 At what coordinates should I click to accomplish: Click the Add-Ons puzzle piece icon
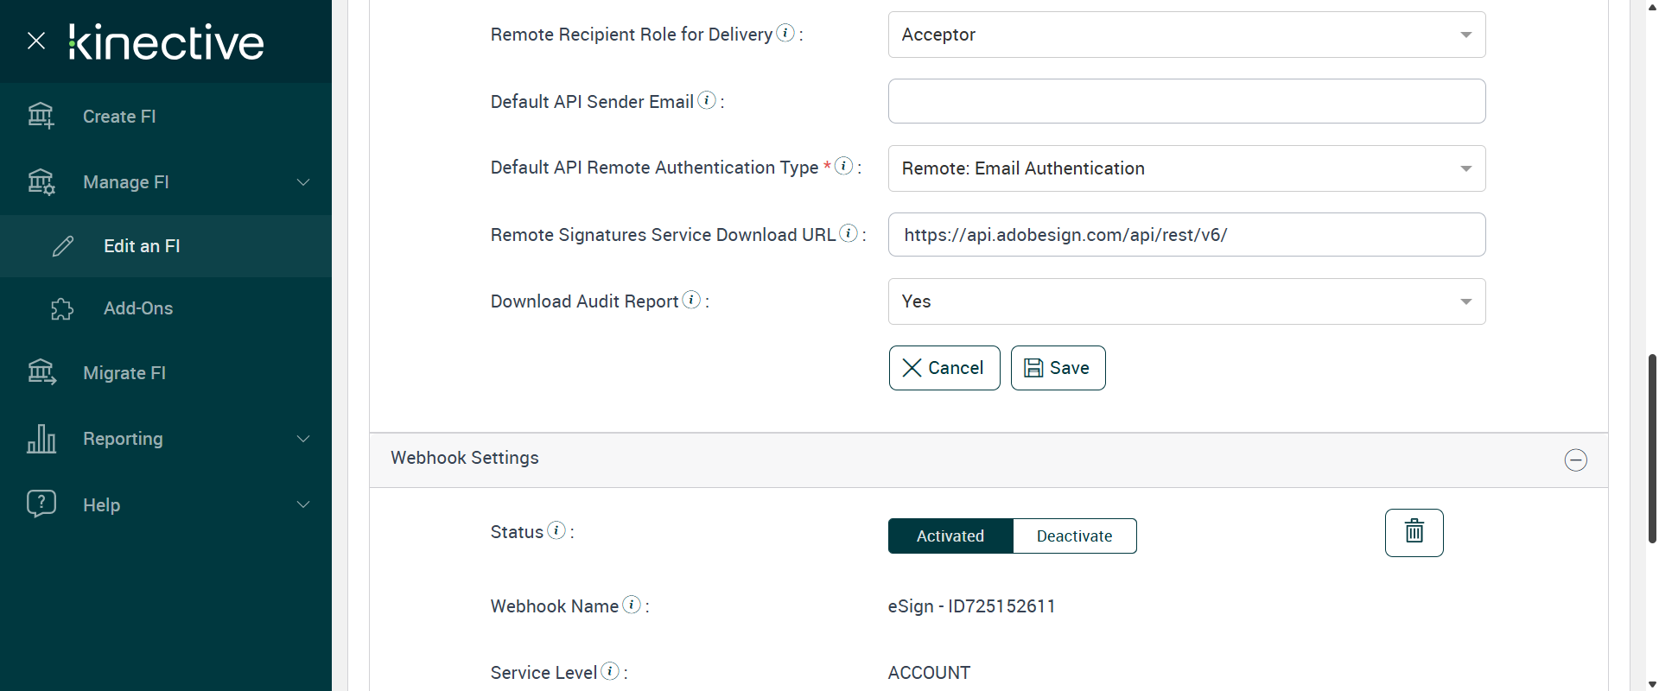pos(62,308)
